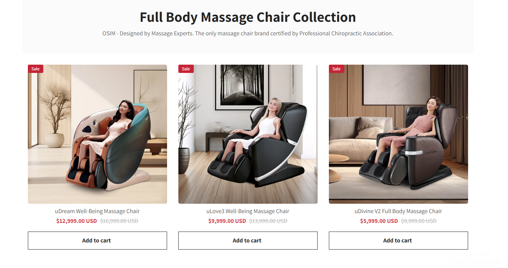Click the $5,999.00 USD sale price

click(x=379, y=221)
